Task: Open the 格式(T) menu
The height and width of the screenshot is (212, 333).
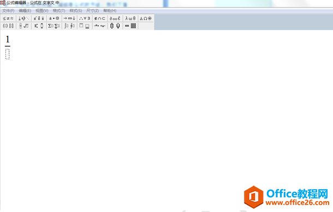Action: pyautogui.click(x=59, y=10)
